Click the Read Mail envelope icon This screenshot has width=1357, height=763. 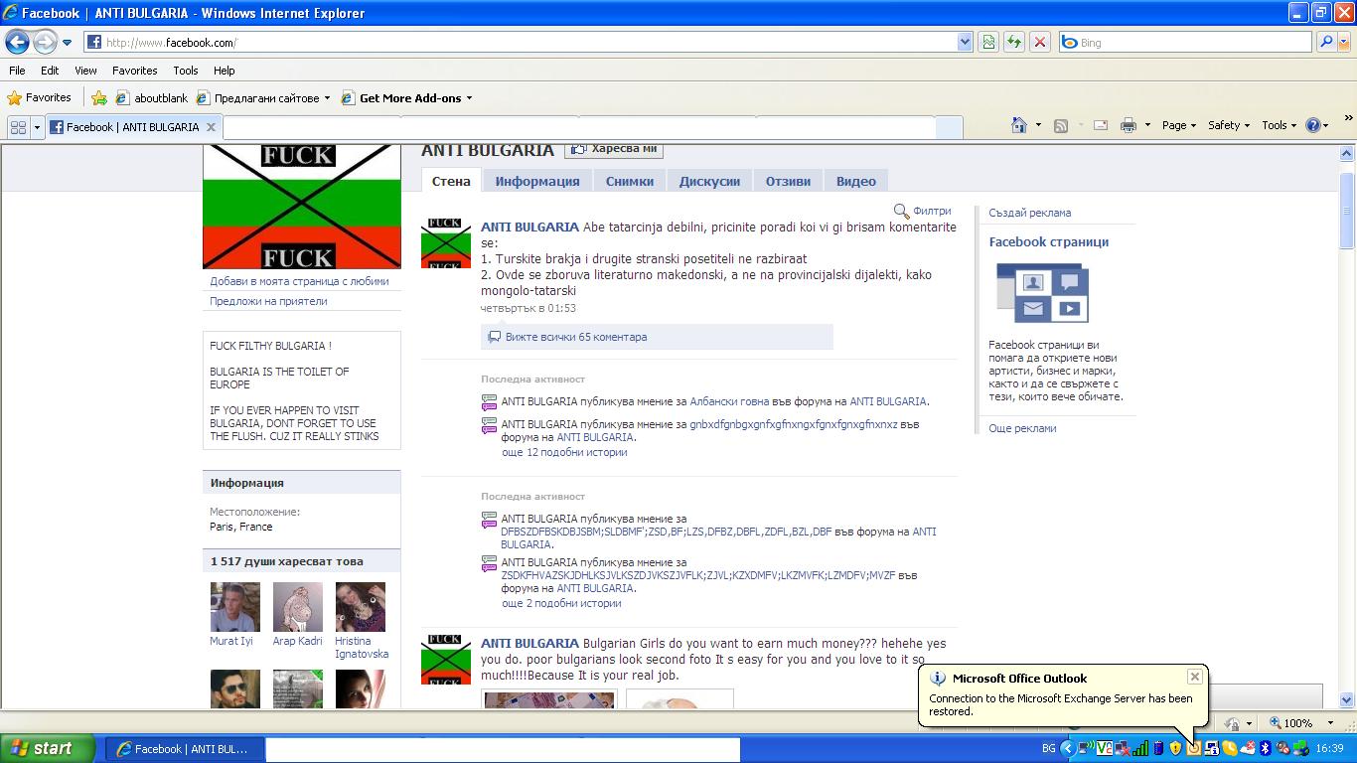click(1101, 125)
